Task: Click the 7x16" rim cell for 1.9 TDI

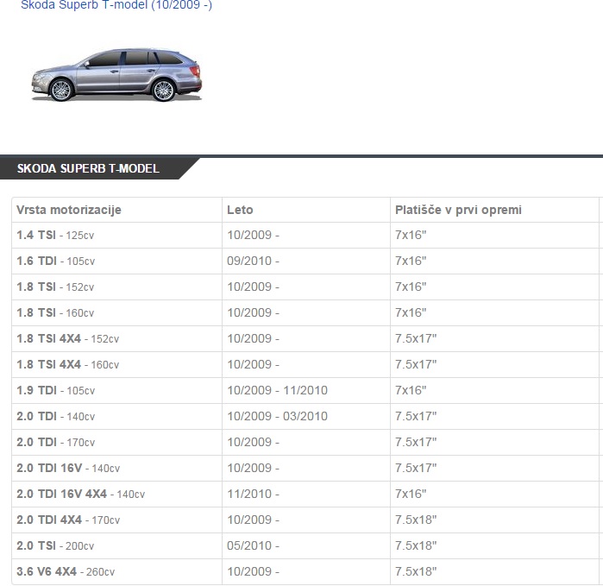Action: click(x=494, y=391)
